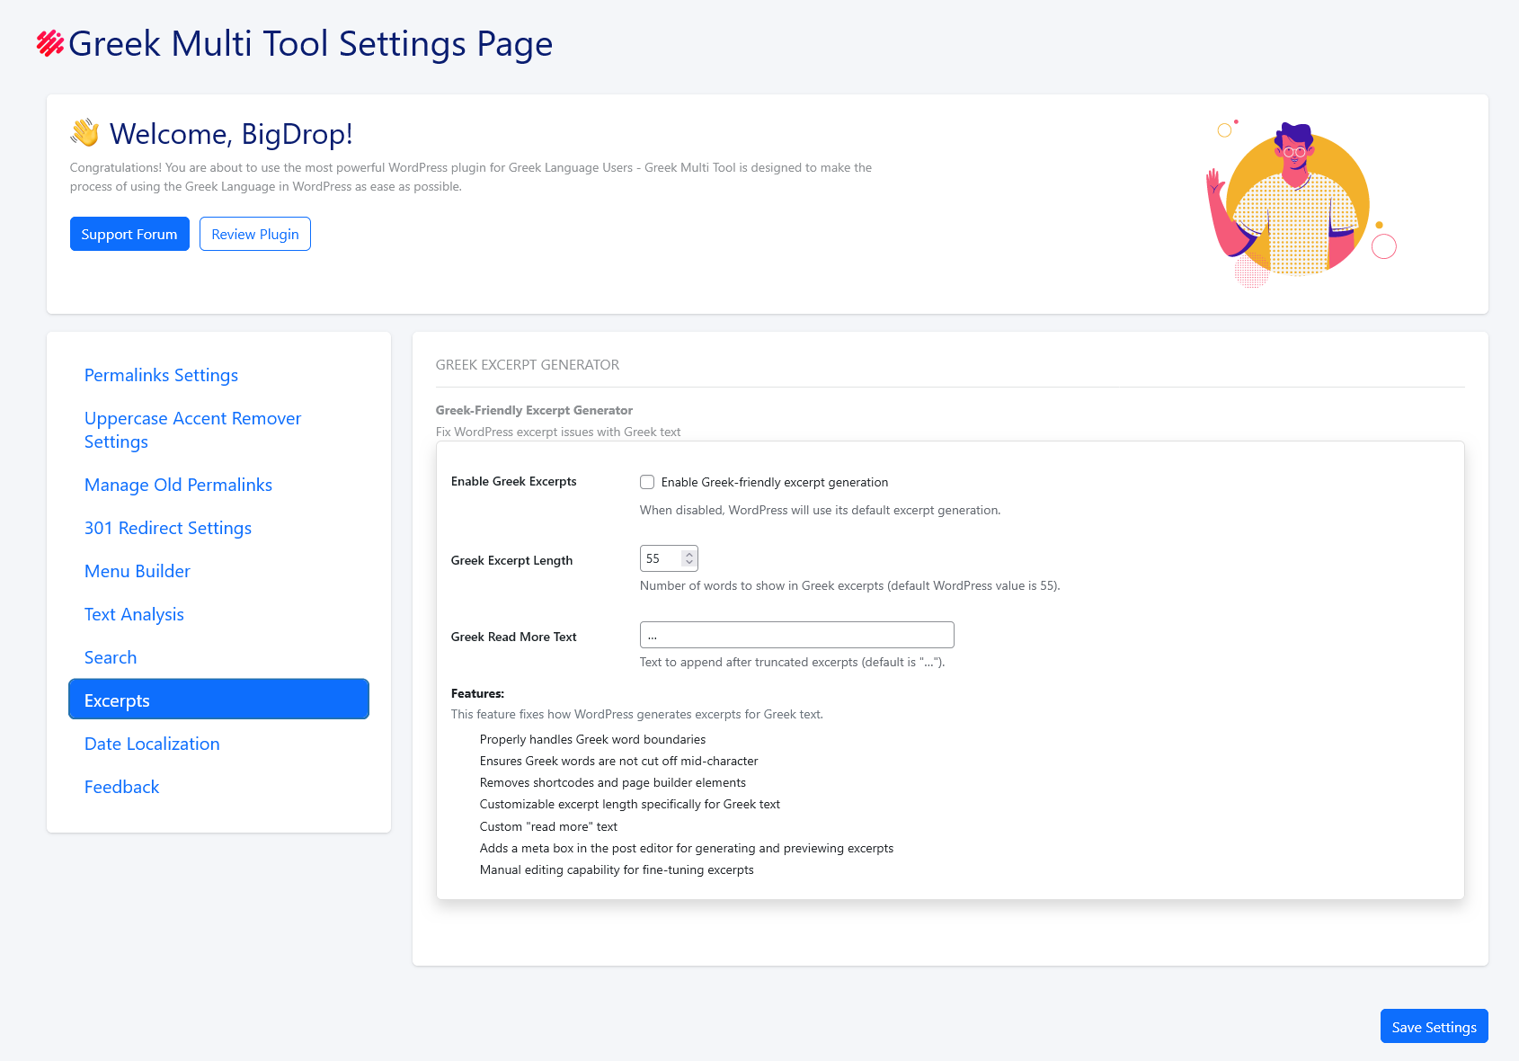1519x1061 pixels.
Task: Open the Feedback tab
Action: [121, 787]
